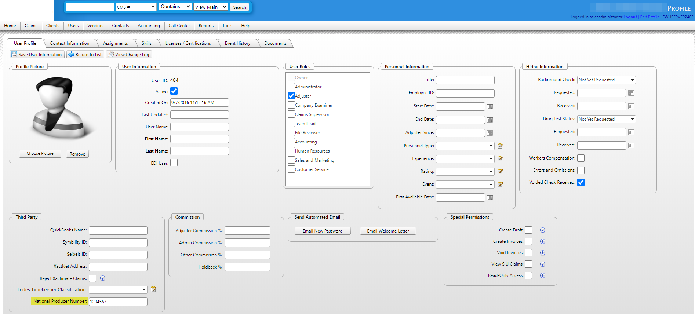Viewport: 695px width, 314px height.
Task: Expand the Experience dropdown
Action: [465, 159]
